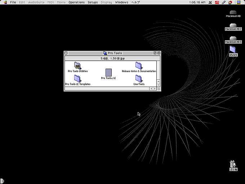
Task: Zoom the Pro Tools window
Action: click(x=155, y=53)
